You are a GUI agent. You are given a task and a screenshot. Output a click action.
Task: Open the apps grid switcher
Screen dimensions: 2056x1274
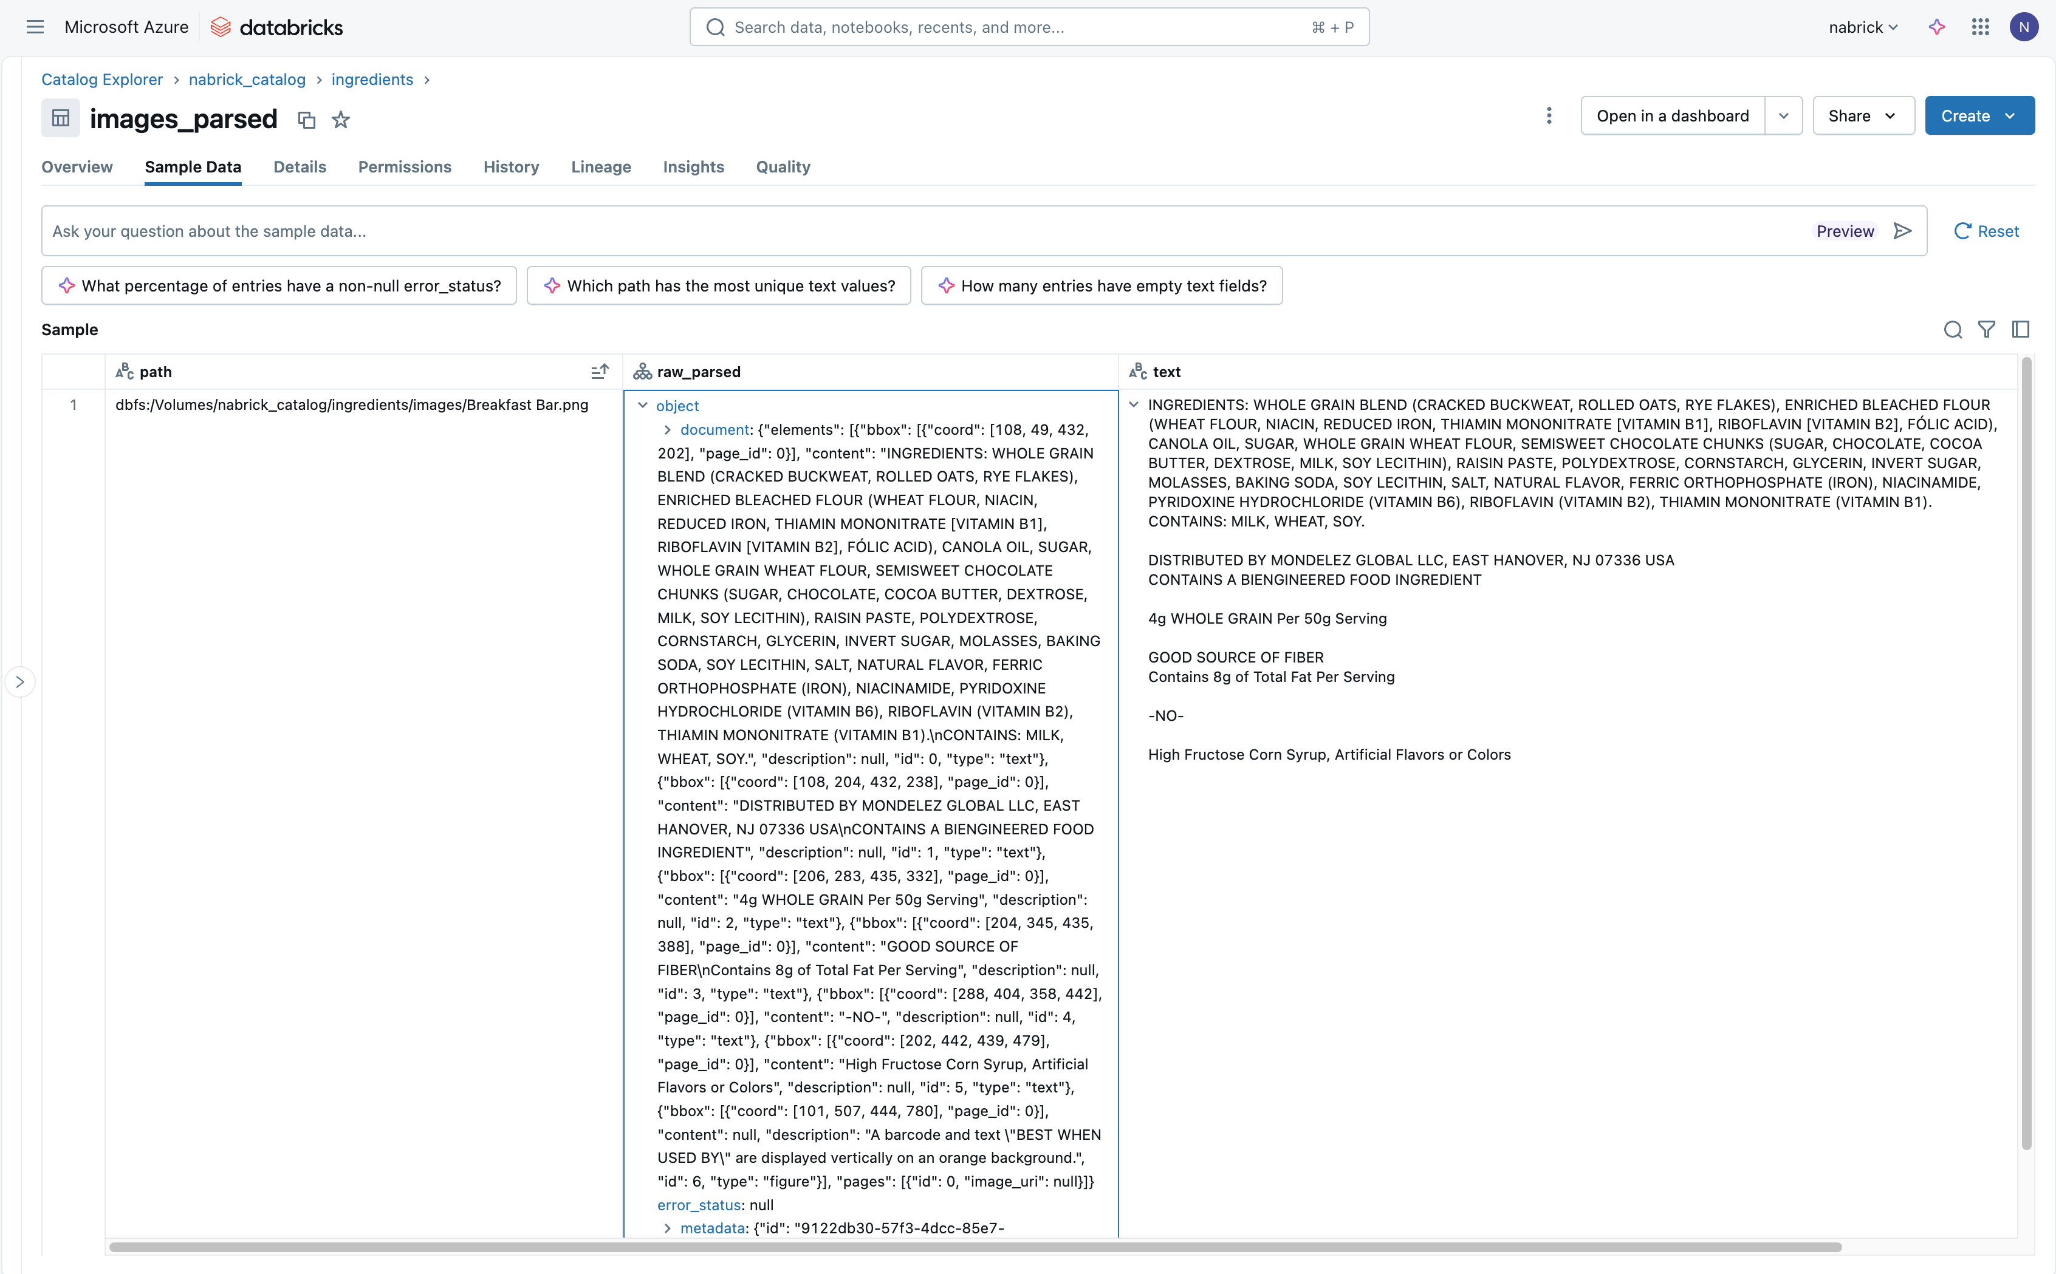pyautogui.click(x=1980, y=27)
